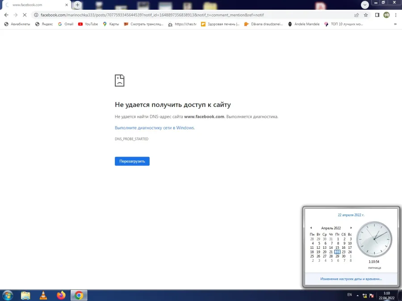Image resolution: width=402 pixels, height=301 pixels.
Task: Switch the EN language indicator
Action: coord(349,295)
